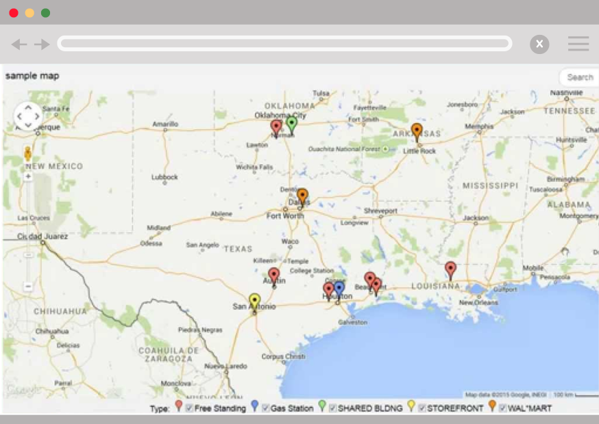The height and width of the screenshot is (424, 599).
Task: Disable the Gas Station type filter
Action: pos(263,407)
